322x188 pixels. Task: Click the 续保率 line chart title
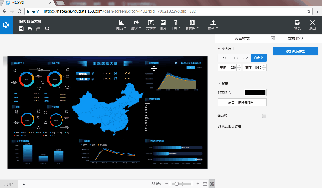87,141
